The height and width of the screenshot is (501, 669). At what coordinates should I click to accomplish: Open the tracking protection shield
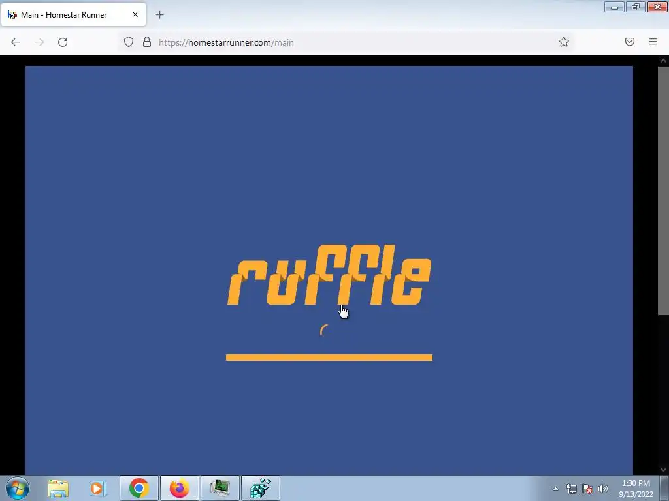129,42
